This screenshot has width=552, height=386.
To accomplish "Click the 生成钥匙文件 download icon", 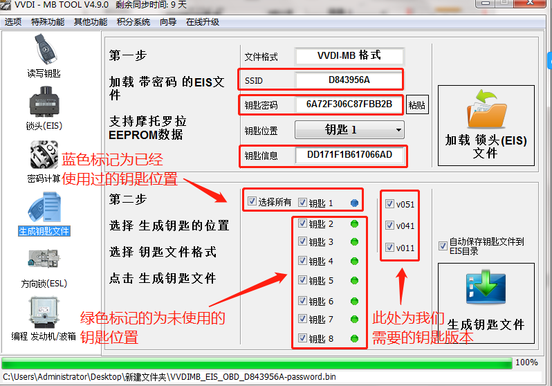I will [486, 287].
